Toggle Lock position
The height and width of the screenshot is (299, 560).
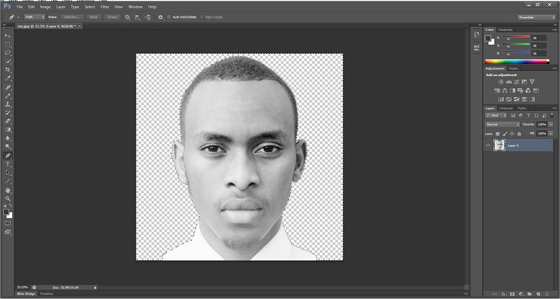click(512, 134)
